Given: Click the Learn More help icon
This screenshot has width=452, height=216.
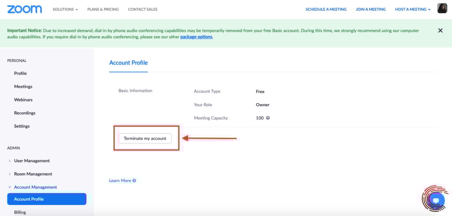Looking at the screenshot, I should [x=134, y=181].
